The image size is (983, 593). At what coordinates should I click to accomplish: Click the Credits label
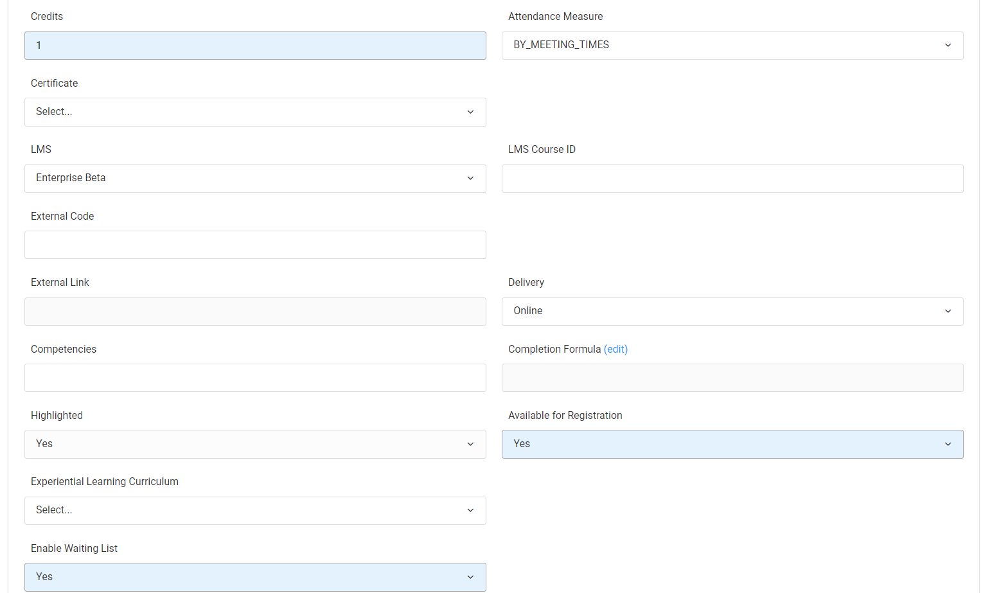pos(47,16)
